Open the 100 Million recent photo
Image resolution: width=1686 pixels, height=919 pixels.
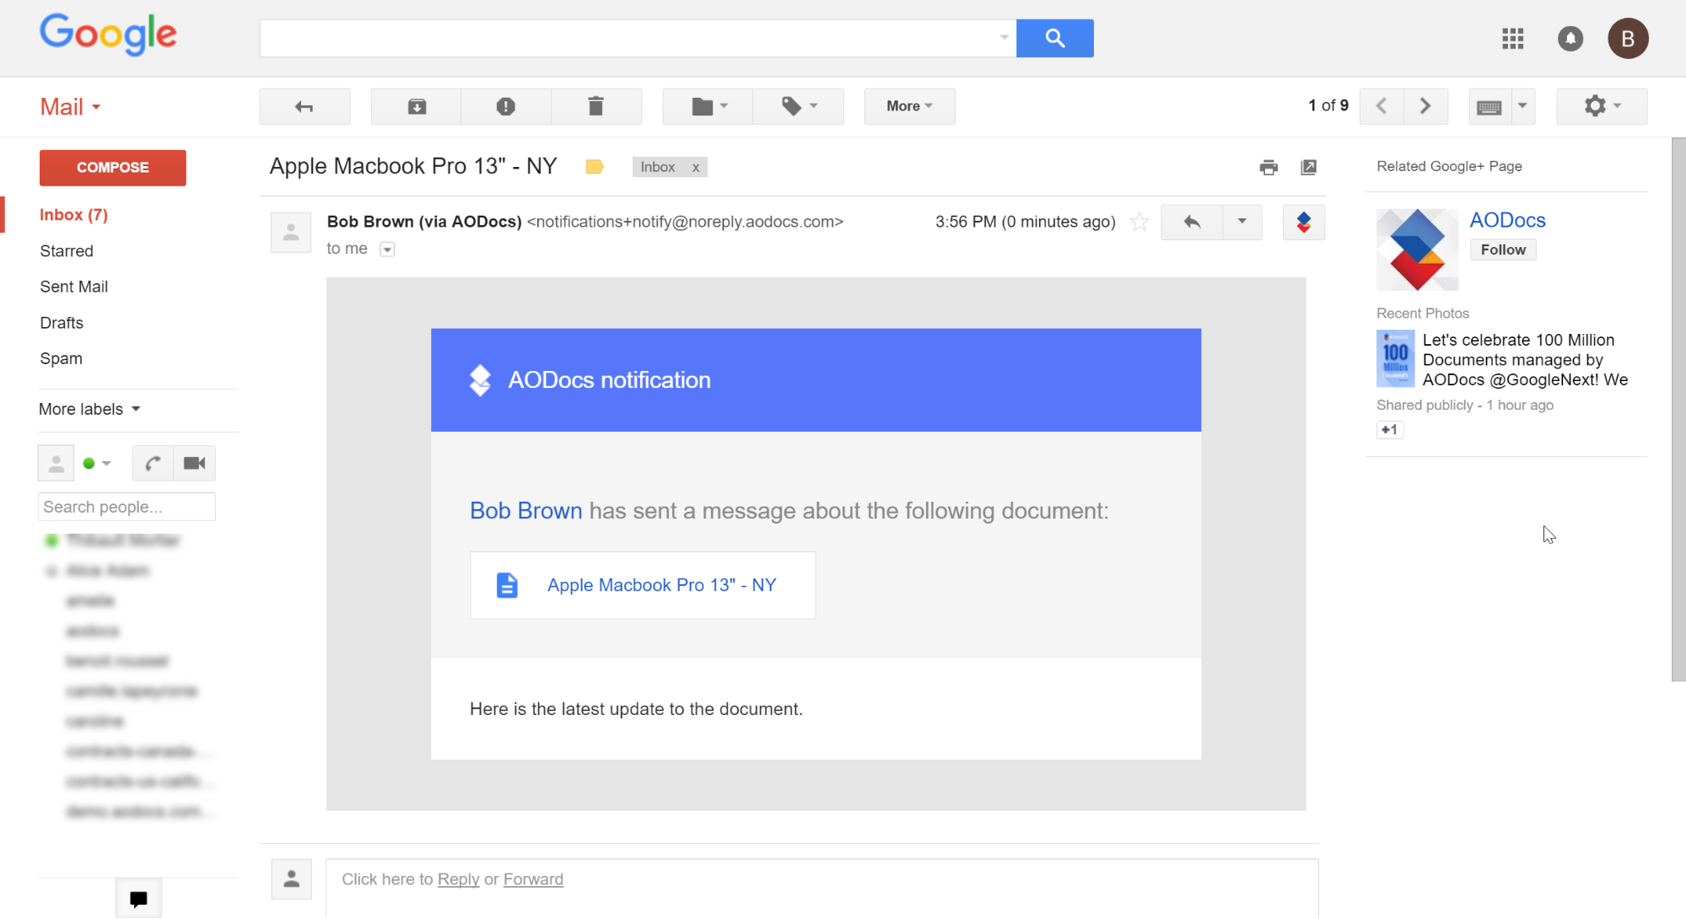(1396, 359)
